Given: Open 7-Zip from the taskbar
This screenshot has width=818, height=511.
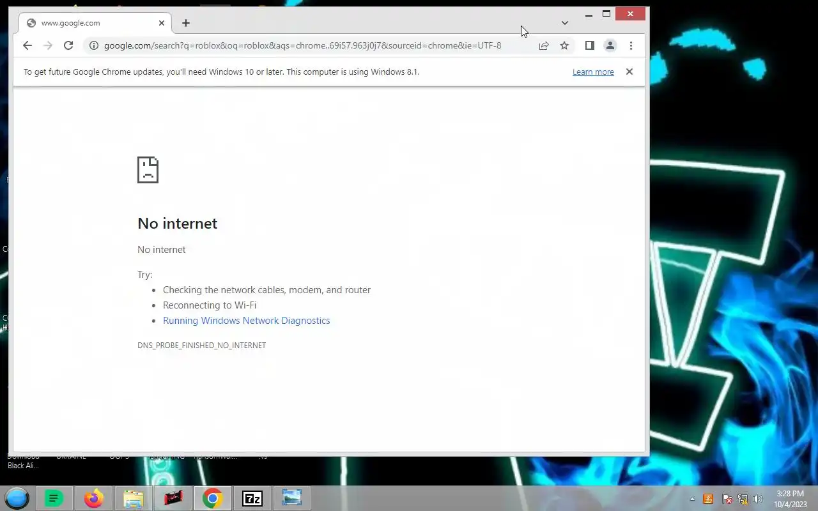Looking at the screenshot, I should (252, 498).
